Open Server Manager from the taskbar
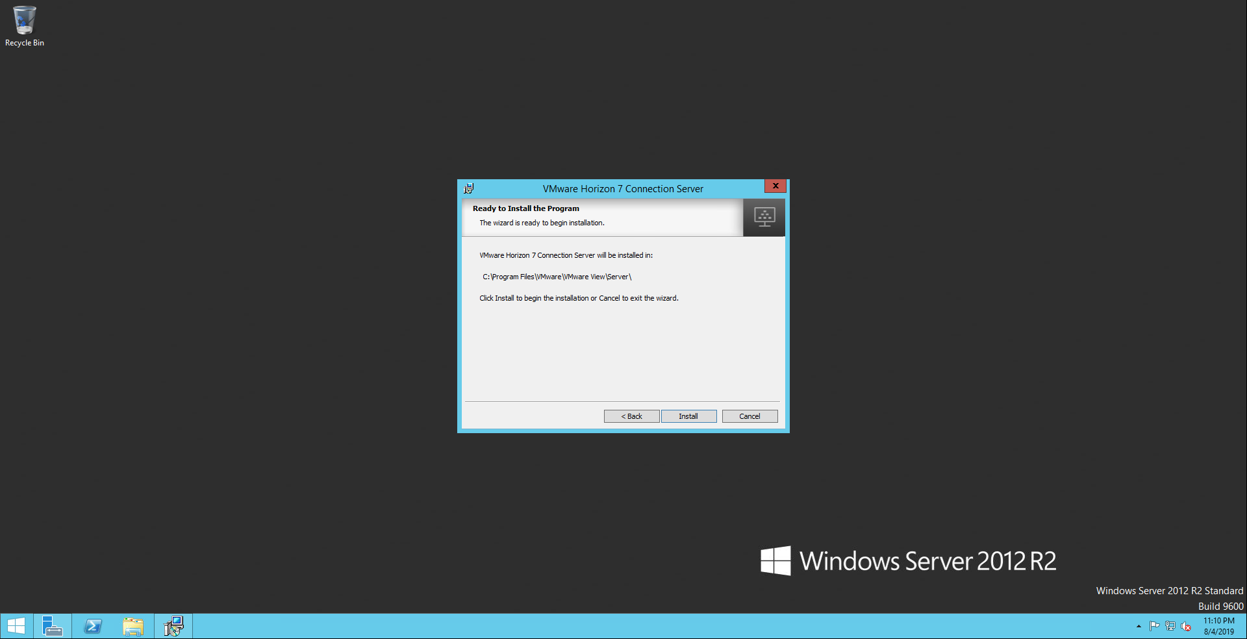 click(52, 626)
